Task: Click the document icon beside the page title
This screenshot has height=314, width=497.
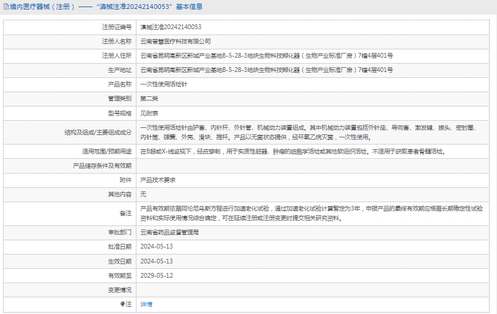Action: click(6, 7)
